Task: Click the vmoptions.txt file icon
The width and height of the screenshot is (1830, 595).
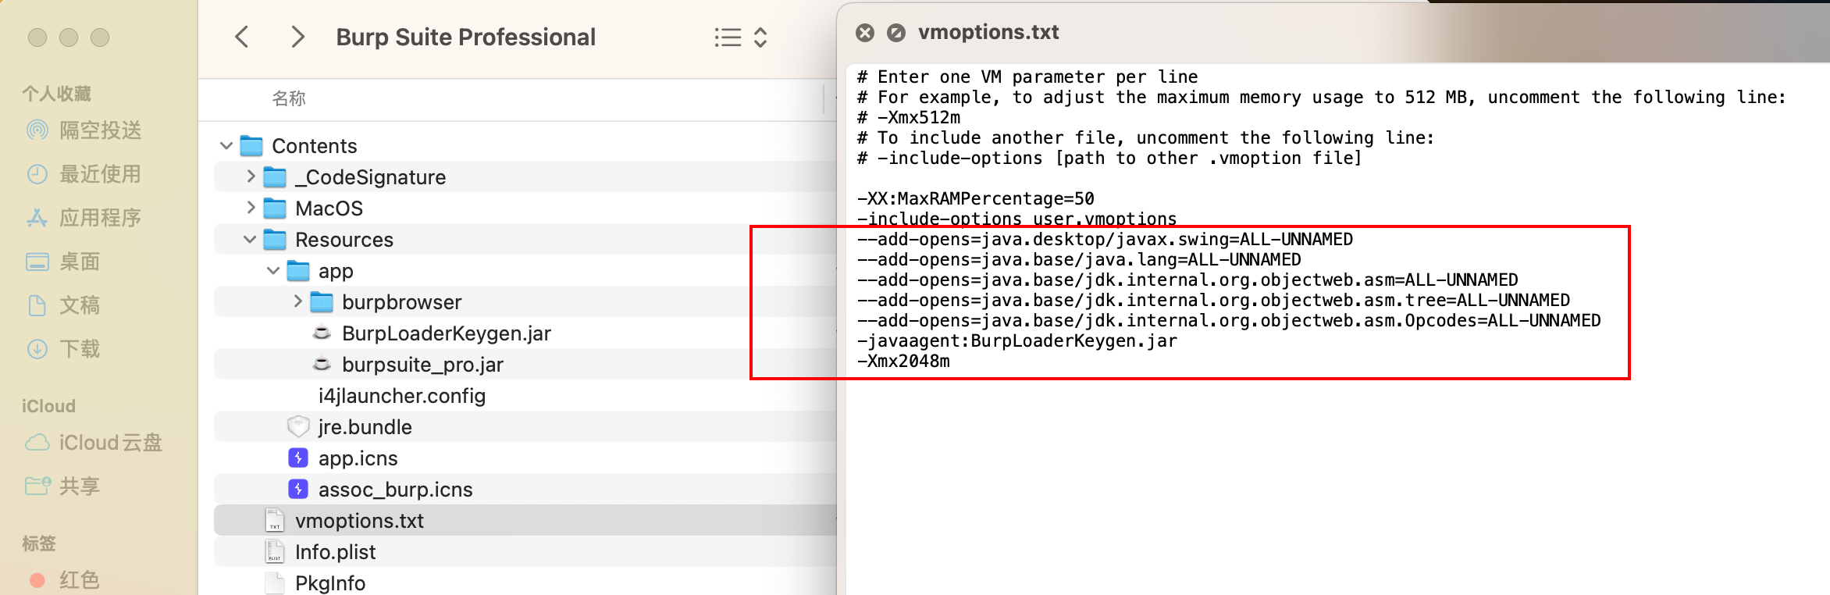Action: (x=275, y=520)
